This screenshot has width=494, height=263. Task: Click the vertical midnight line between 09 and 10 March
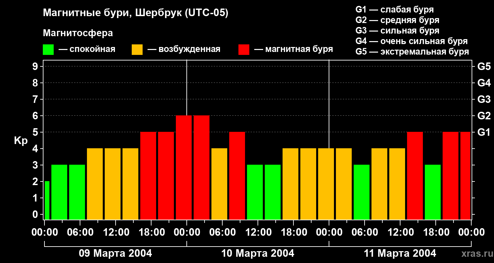187,87
